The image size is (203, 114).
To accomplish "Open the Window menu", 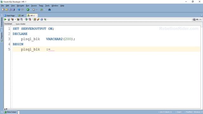I will pos(55,6).
